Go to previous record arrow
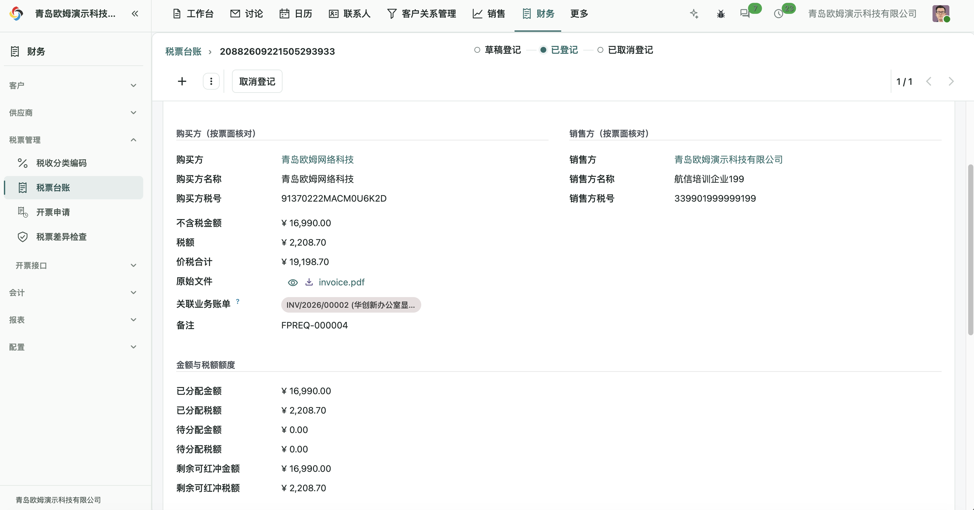The height and width of the screenshot is (510, 974). tap(929, 81)
